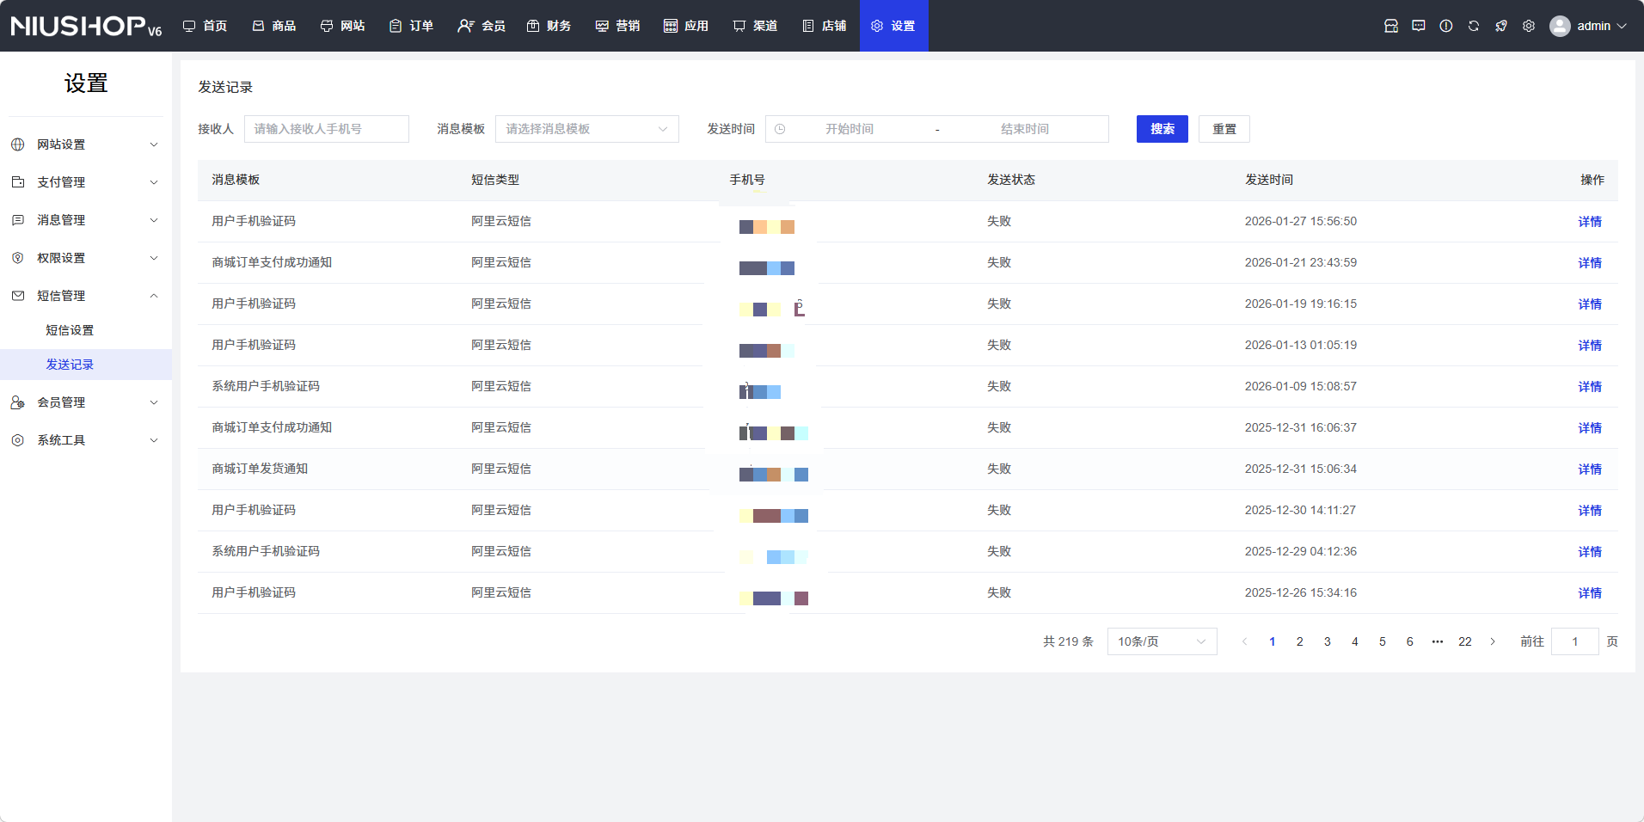Go to page 22 in pagination
Screen dimensions: 1644x822
(x=1465, y=641)
